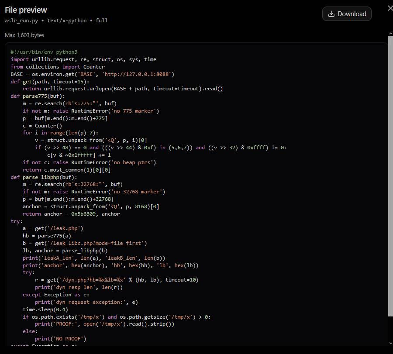Click the "File preview" heading
This screenshot has width=393, height=354.
pyautogui.click(x=26, y=10)
